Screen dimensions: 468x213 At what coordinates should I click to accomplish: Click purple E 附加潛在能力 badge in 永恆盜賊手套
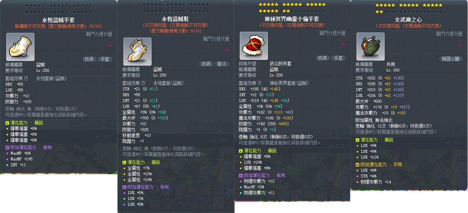coord(7,147)
